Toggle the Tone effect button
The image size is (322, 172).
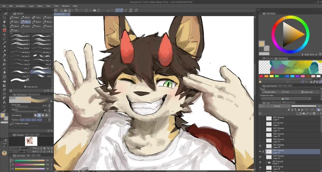click(x=285, y=92)
